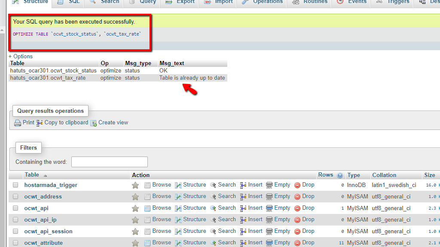Click the Drop icon for ocwt_api_session
The image size is (440, 247).
pyautogui.click(x=297, y=231)
